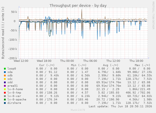This screenshot has height=113, width=156.
Task: Select the loop0 device label
Action: click(12, 69)
